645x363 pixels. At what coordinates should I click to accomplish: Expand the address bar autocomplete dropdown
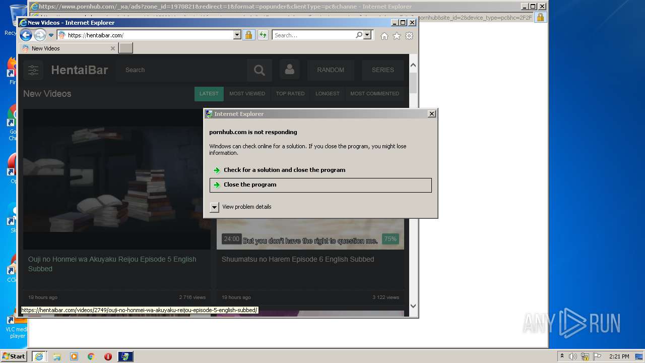[x=237, y=35]
